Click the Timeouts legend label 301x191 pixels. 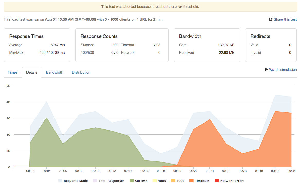202,181
